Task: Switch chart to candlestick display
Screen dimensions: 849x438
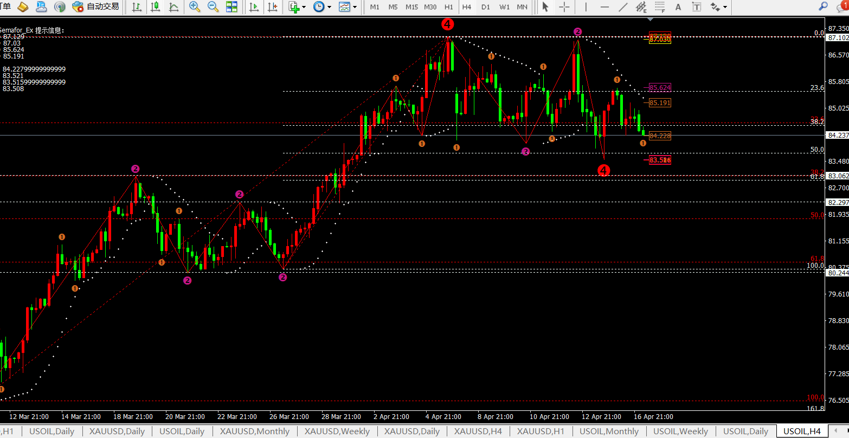Action: [x=156, y=7]
